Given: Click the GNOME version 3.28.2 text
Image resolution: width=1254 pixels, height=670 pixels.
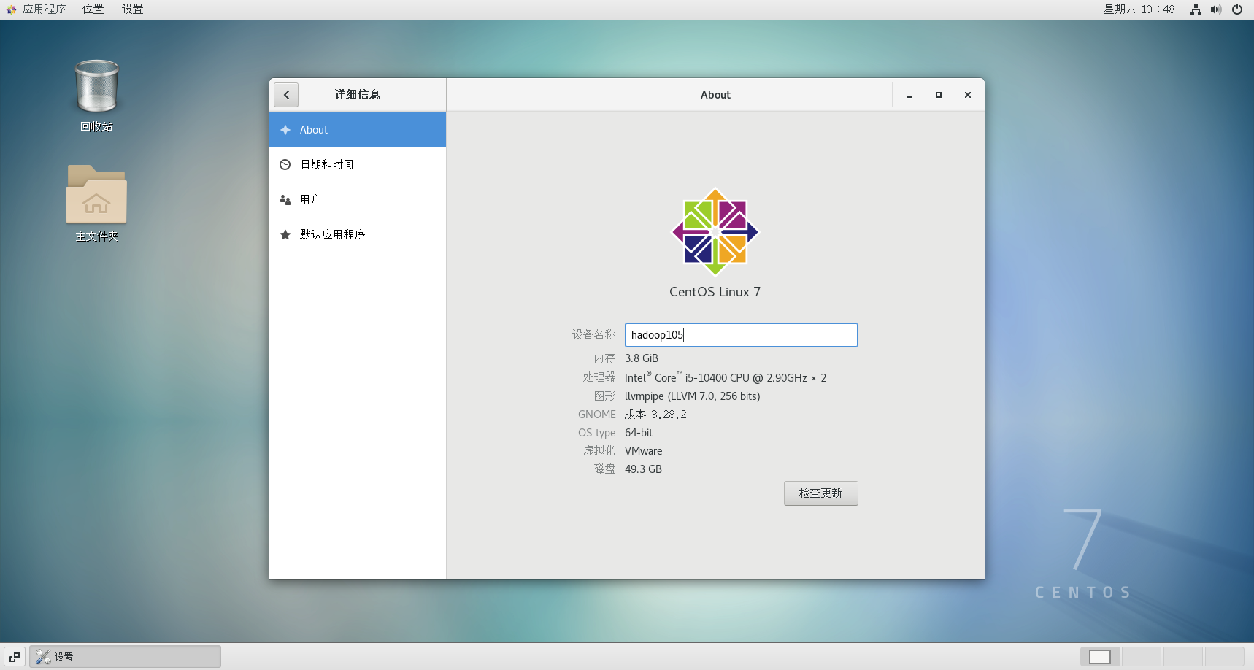Looking at the screenshot, I should click(655, 415).
